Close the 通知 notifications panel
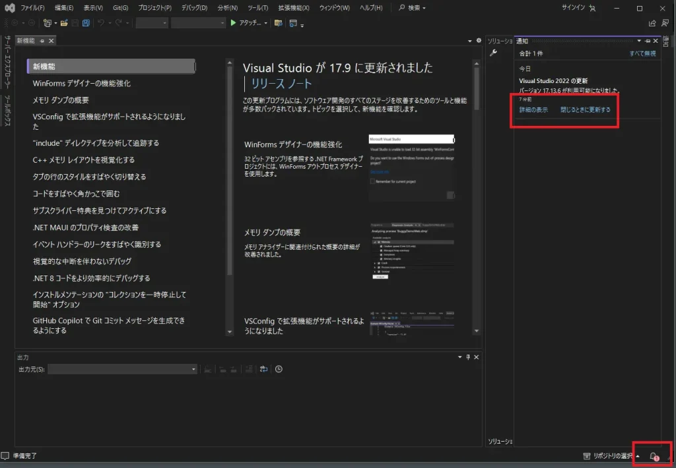Viewport: 676px width, 468px height. pyautogui.click(x=656, y=41)
